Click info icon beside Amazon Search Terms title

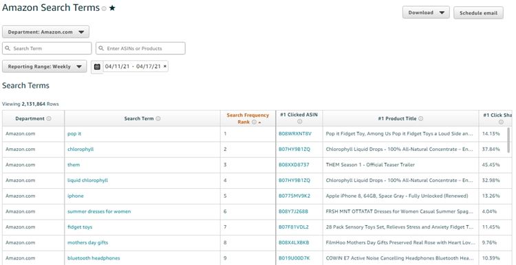[104, 9]
